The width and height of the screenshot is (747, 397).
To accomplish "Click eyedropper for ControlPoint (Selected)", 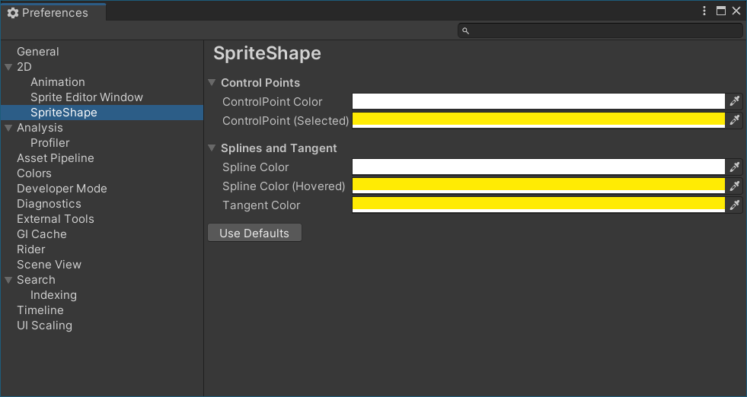I will 735,120.
